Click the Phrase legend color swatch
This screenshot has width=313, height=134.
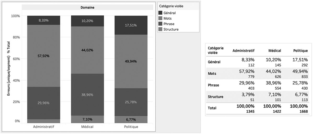[160, 24]
